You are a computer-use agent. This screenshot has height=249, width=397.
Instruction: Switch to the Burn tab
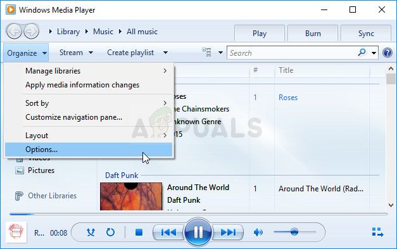313,33
